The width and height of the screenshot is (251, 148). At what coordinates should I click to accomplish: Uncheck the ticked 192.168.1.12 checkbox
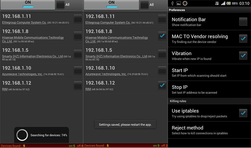tap(162, 85)
